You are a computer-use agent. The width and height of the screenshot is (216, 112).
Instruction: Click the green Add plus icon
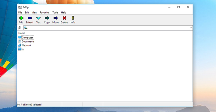tap(21, 18)
